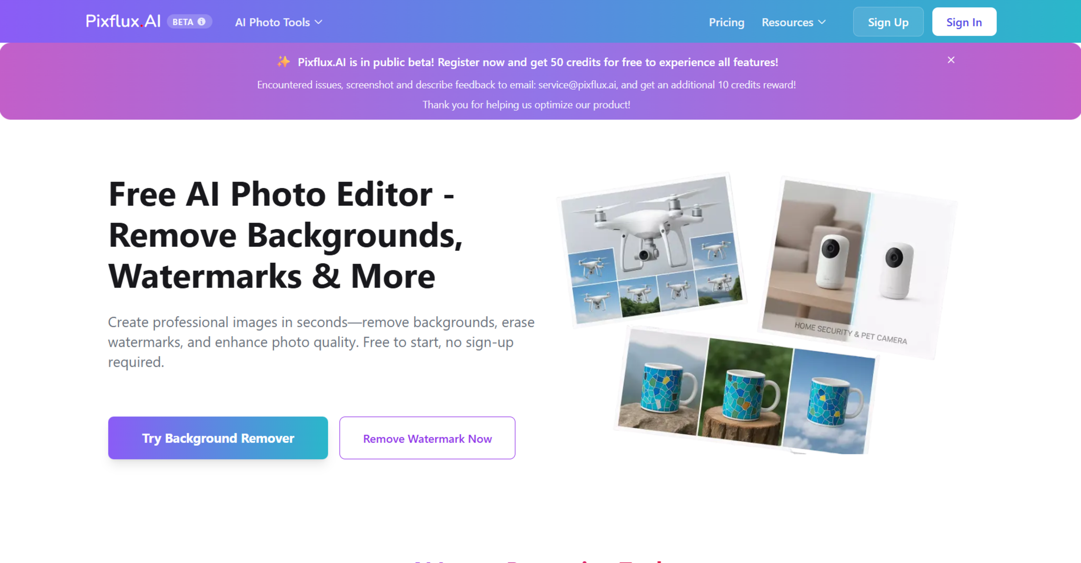Click the Sign Up button
The image size is (1081, 563).
pos(888,22)
